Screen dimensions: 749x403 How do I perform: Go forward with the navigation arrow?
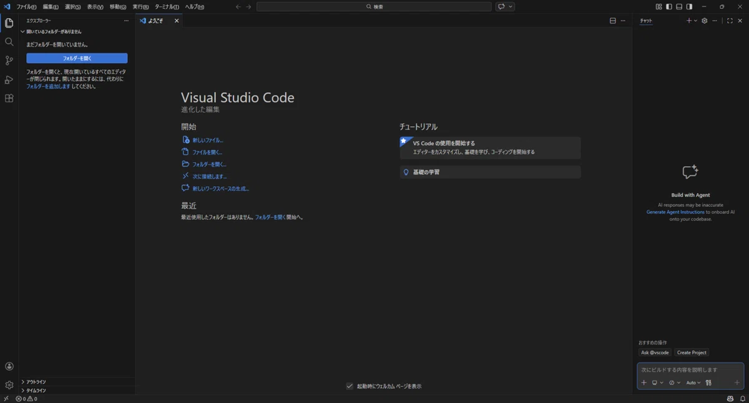tap(248, 6)
